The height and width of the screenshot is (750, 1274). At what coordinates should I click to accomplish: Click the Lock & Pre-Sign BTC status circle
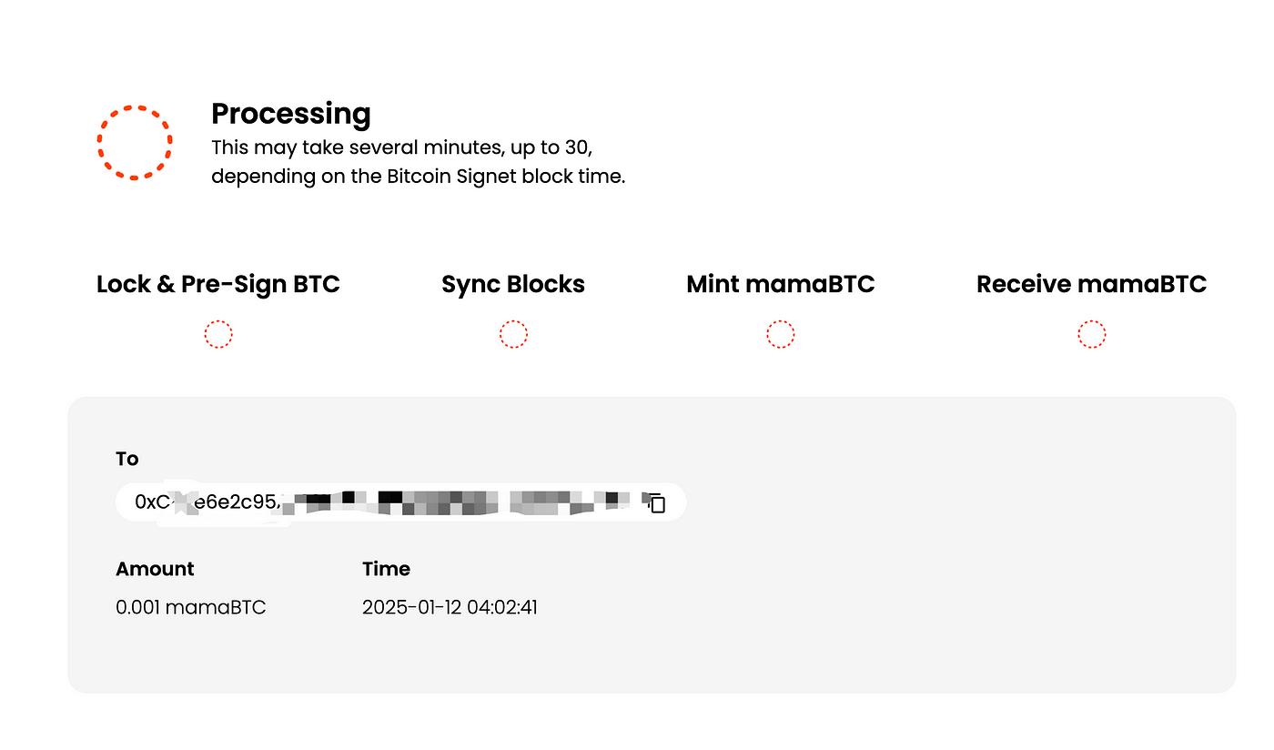[x=218, y=335]
